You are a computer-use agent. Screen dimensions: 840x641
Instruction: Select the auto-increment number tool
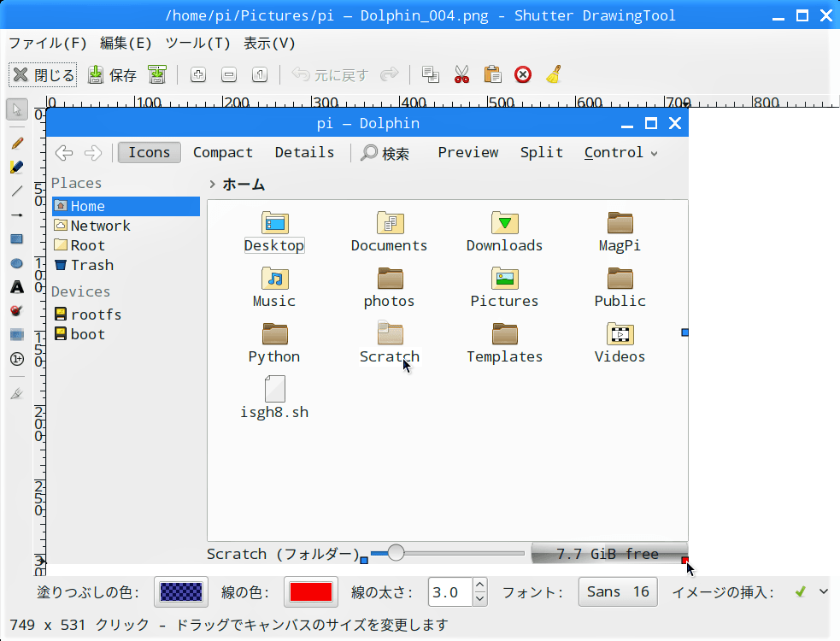coord(17,359)
